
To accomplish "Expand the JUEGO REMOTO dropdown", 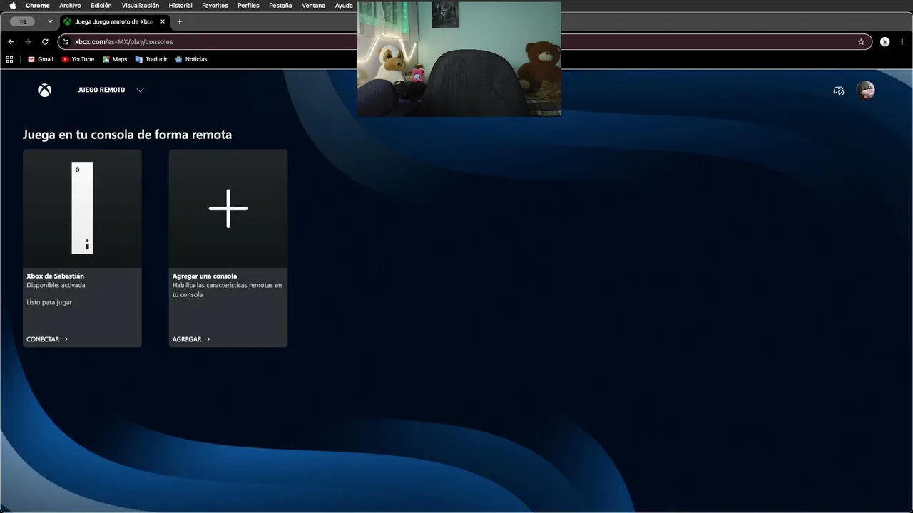I will [x=140, y=90].
